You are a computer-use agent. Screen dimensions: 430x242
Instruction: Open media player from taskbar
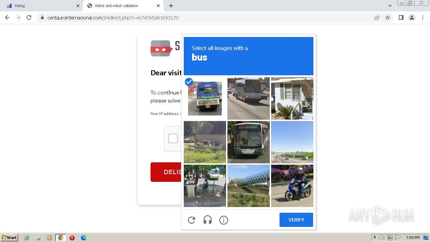click(x=49, y=238)
